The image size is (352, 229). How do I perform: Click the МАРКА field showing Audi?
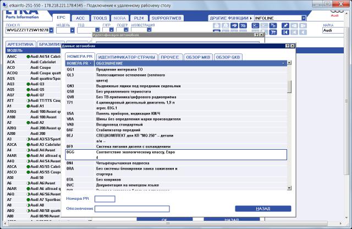(x=333, y=30)
